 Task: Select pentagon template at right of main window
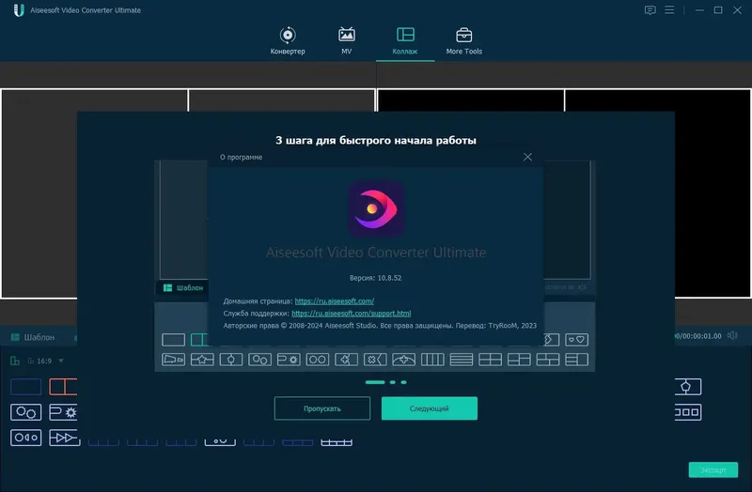pos(688,387)
